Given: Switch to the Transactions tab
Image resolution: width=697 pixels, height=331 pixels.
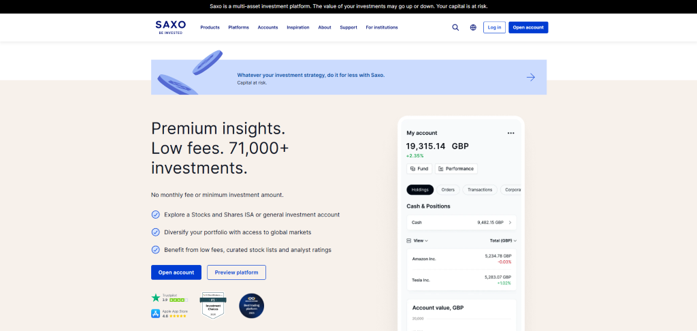Looking at the screenshot, I should (x=480, y=190).
